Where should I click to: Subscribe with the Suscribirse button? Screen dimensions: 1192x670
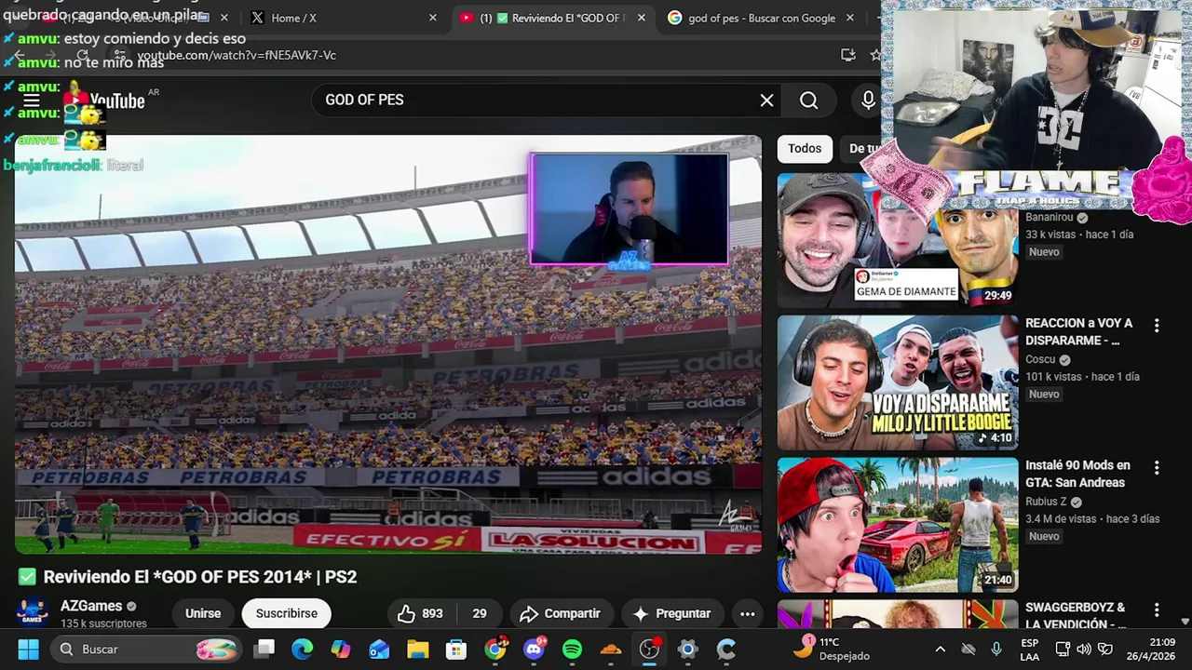[287, 613]
